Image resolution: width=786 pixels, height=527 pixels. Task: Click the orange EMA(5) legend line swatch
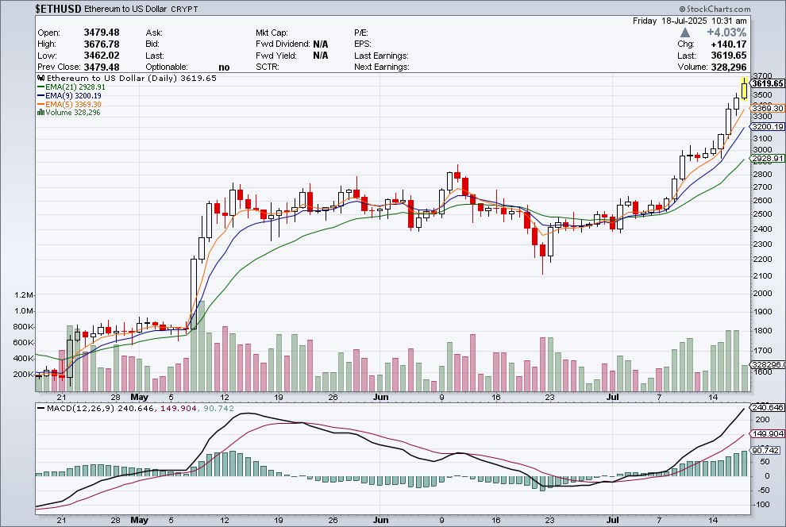point(41,105)
